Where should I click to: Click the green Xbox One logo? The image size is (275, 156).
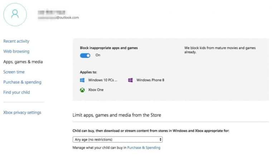point(82,90)
